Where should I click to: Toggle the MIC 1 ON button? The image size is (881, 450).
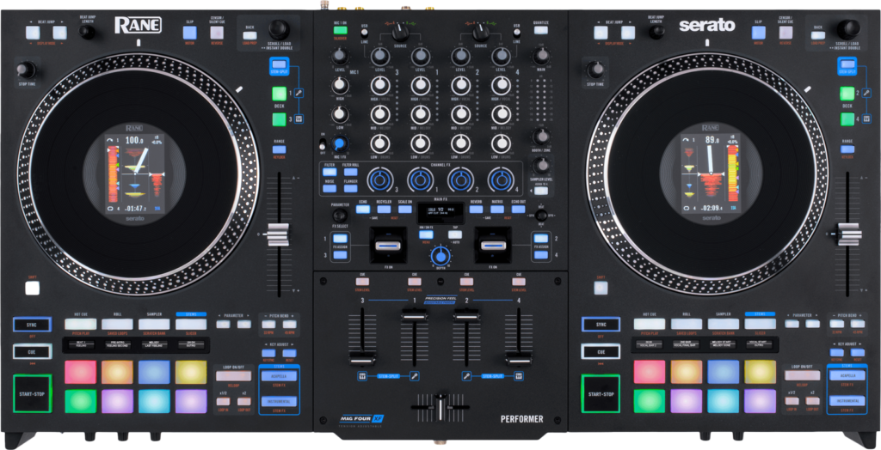point(341,31)
